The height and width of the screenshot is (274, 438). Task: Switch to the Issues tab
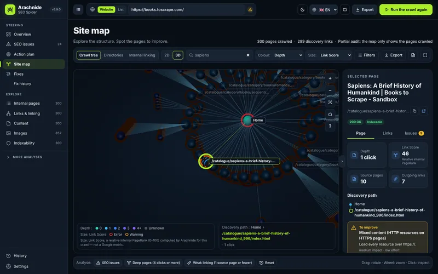[x=414, y=133]
